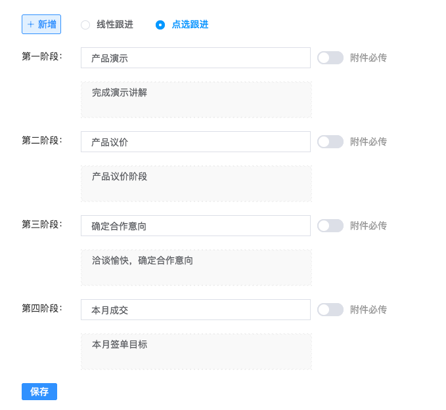The width and height of the screenshot is (446, 410).
Task: Select the 线性跟进 radio option
Action: tap(85, 25)
